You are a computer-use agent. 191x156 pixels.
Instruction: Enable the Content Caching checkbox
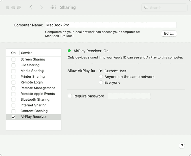point(13,111)
